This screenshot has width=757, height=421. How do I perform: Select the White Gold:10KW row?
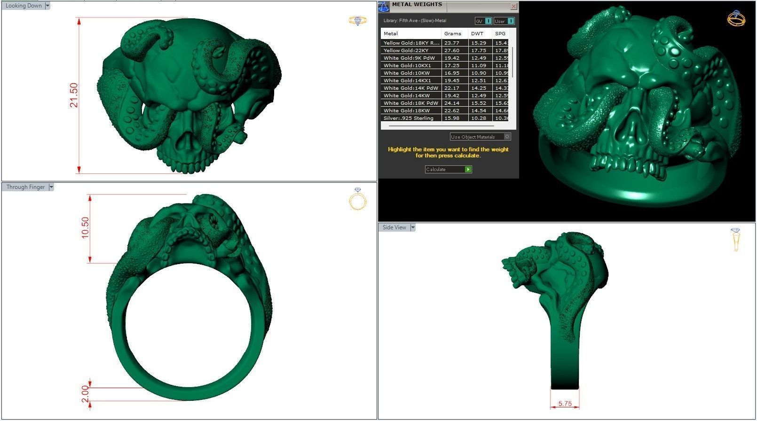(x=445, y=73)
